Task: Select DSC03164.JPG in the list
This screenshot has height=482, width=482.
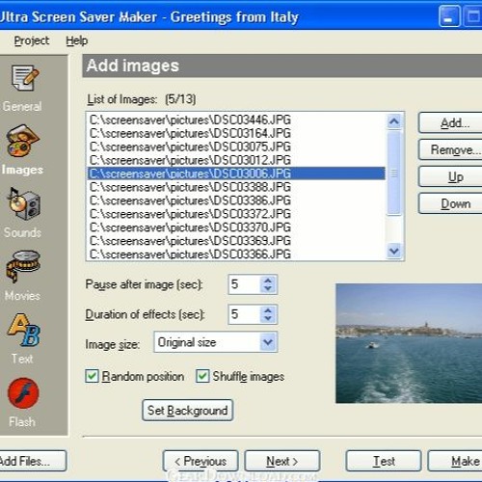Action: point(236,133)
